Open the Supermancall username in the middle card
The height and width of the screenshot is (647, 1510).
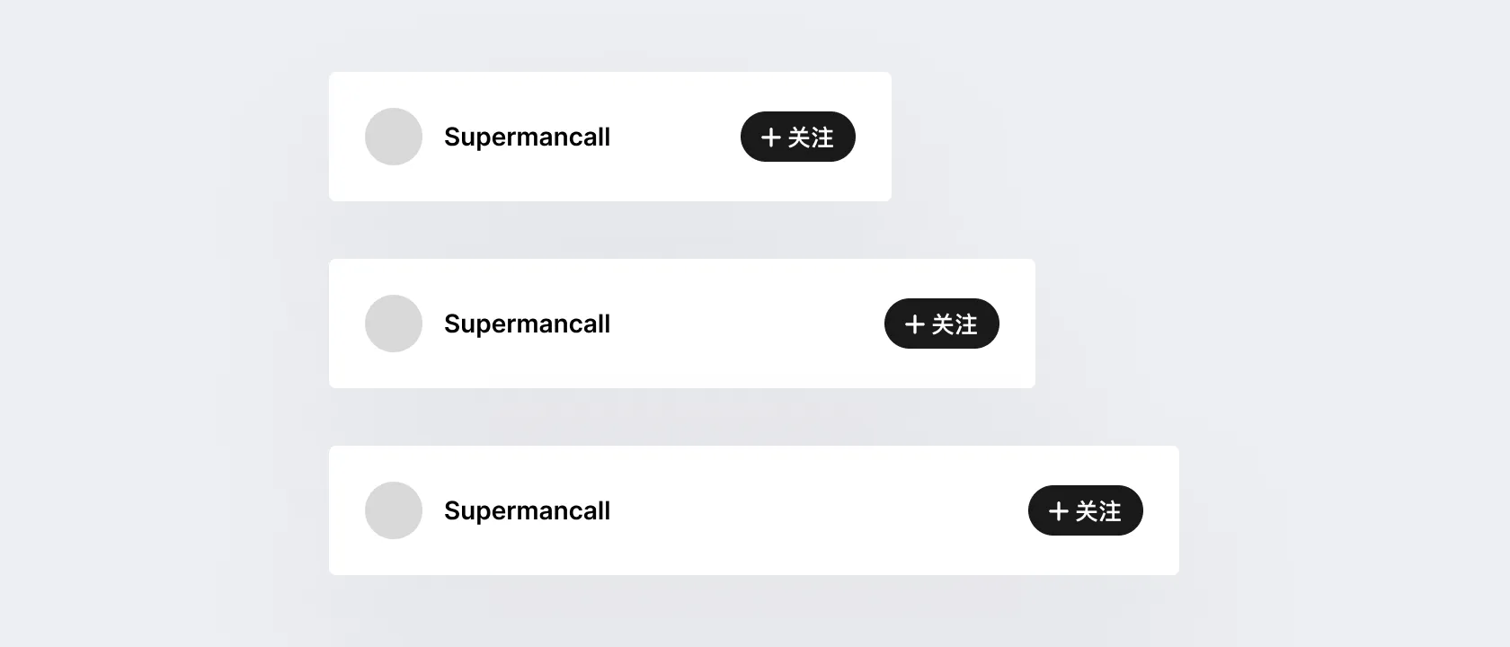527,323
